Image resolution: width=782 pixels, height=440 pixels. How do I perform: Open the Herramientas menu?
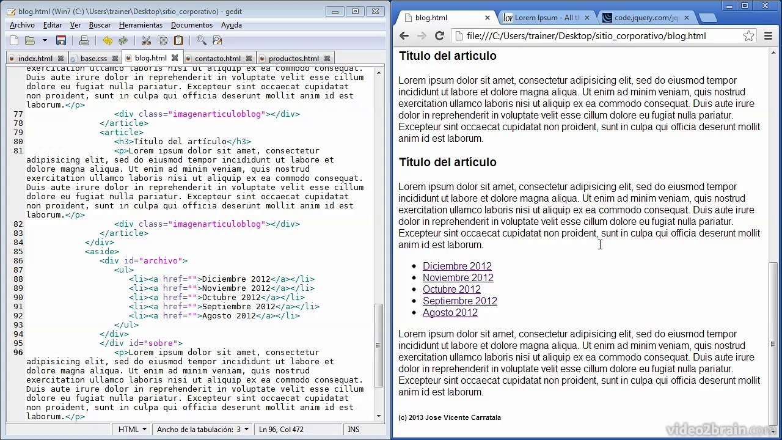(141, 25)
